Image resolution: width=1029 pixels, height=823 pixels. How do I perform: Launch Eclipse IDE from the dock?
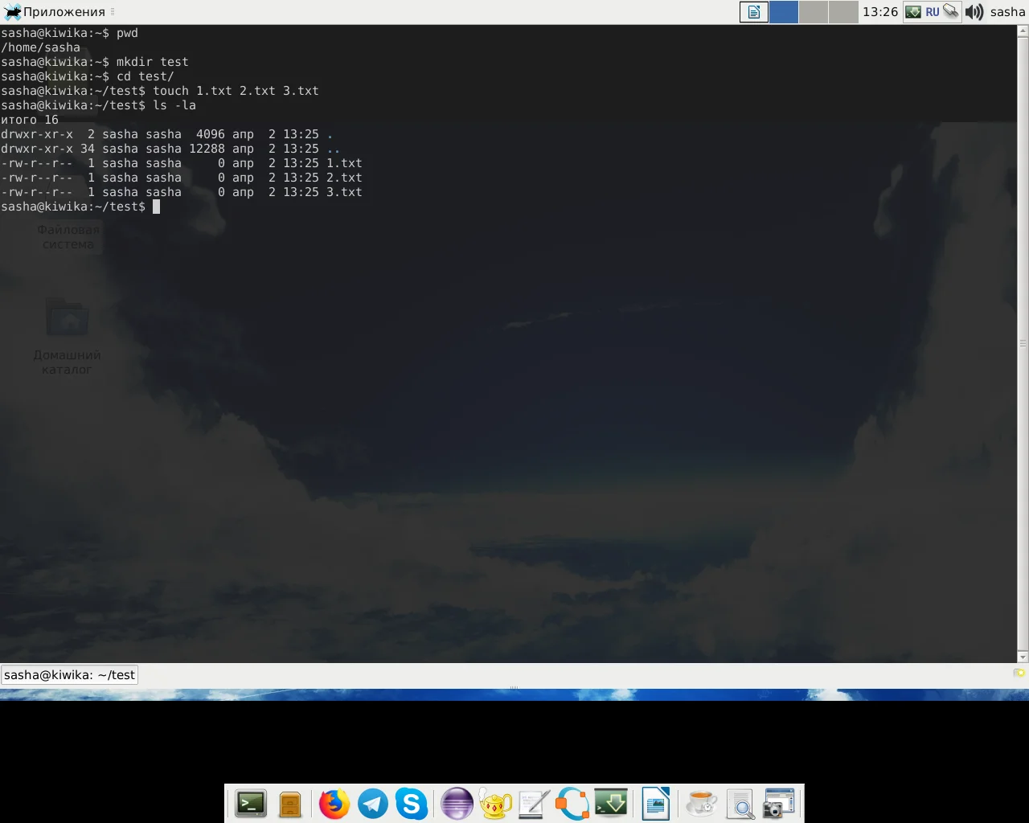457,804
